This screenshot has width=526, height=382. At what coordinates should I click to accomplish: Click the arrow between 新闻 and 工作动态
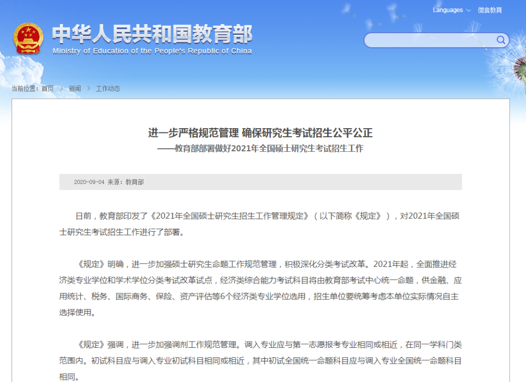coord(88,88)
